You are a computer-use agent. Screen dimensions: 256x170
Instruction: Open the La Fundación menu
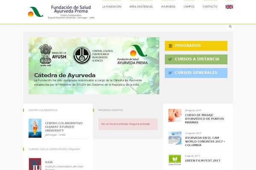(x=112, y=7)
